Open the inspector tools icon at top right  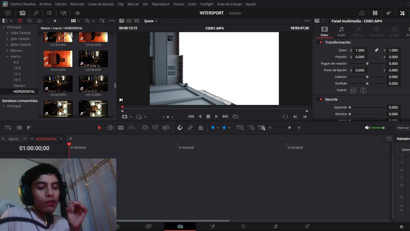[402, 13]
